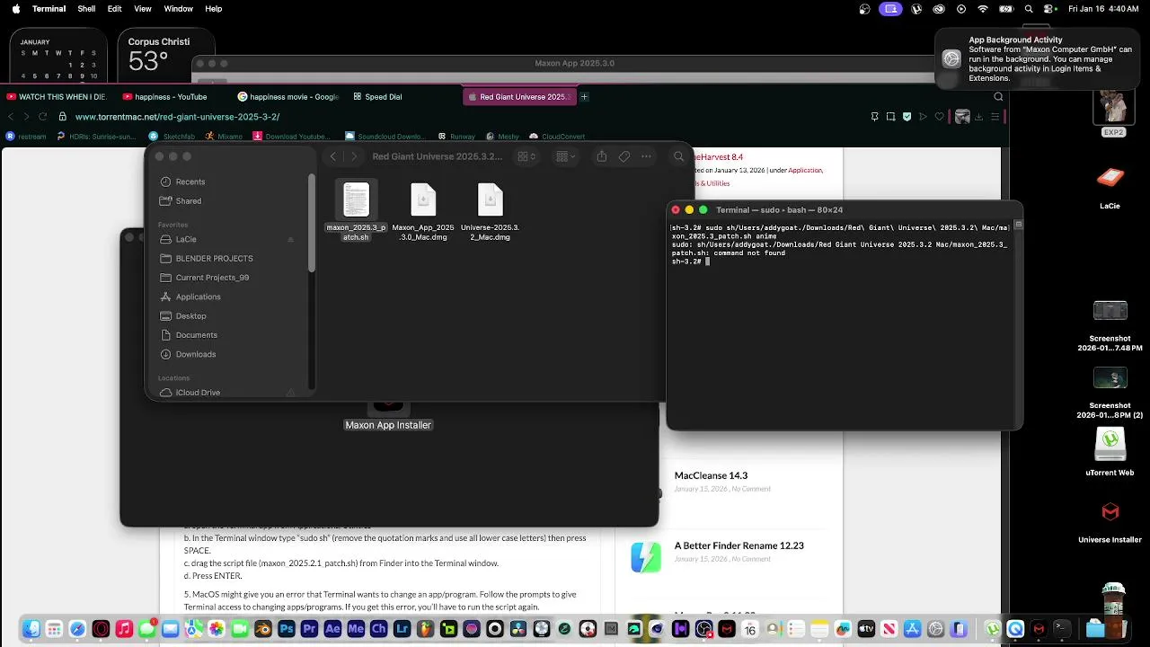Image resolution: width=1150 pixels, height=647 pixels.
Task: Open the View menu
Action: (x=143, y=9)
